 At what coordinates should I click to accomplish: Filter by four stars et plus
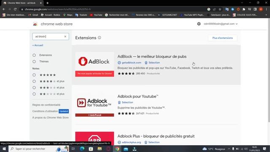34,81
